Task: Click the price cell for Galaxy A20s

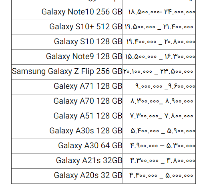Action: [x=159, y=176]
